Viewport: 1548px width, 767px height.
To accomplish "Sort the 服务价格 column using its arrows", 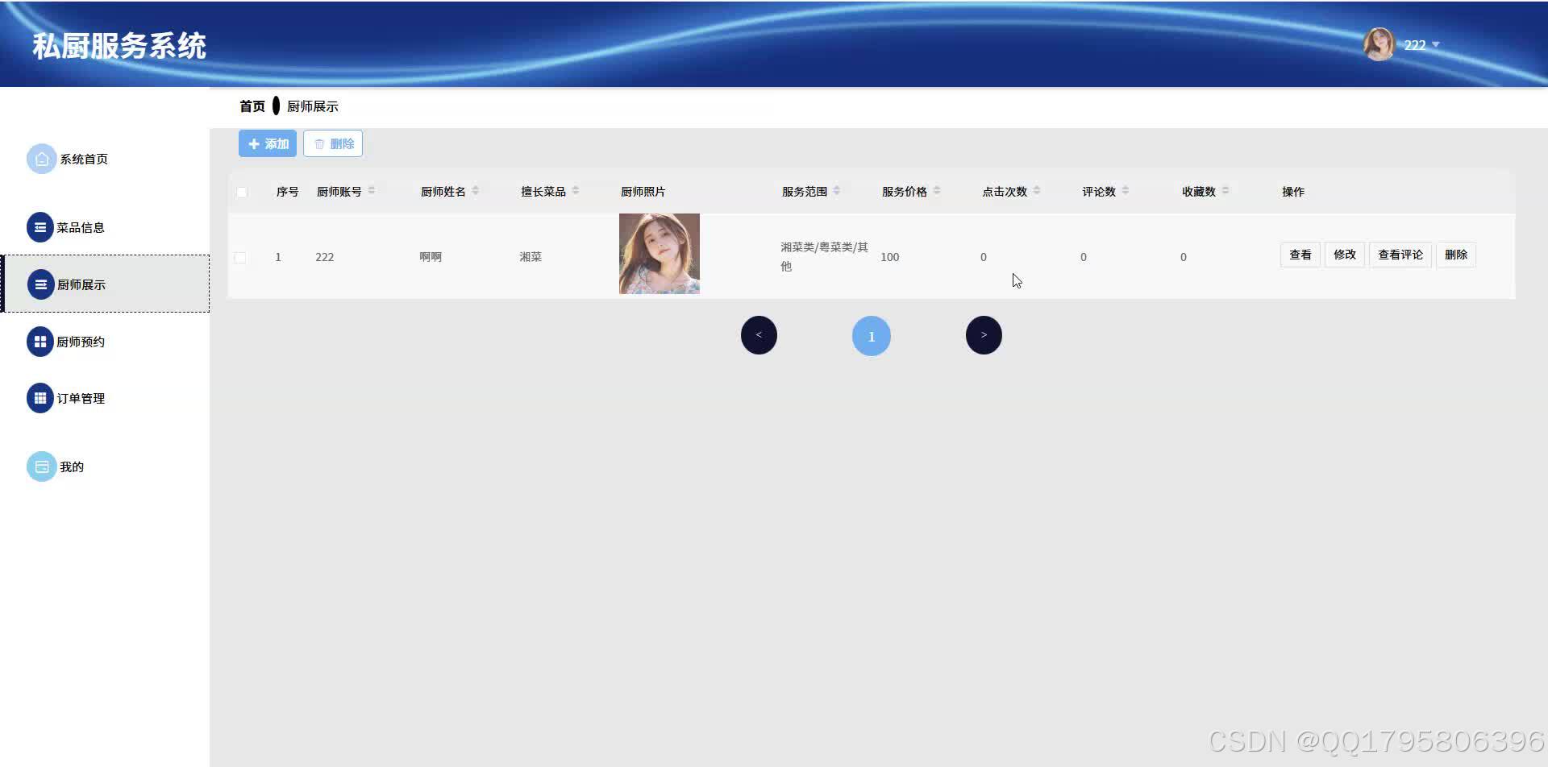I will pos(937,190).
